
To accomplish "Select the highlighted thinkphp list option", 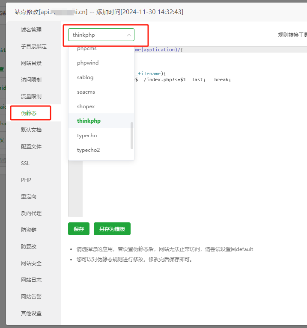I will [89, 121].
